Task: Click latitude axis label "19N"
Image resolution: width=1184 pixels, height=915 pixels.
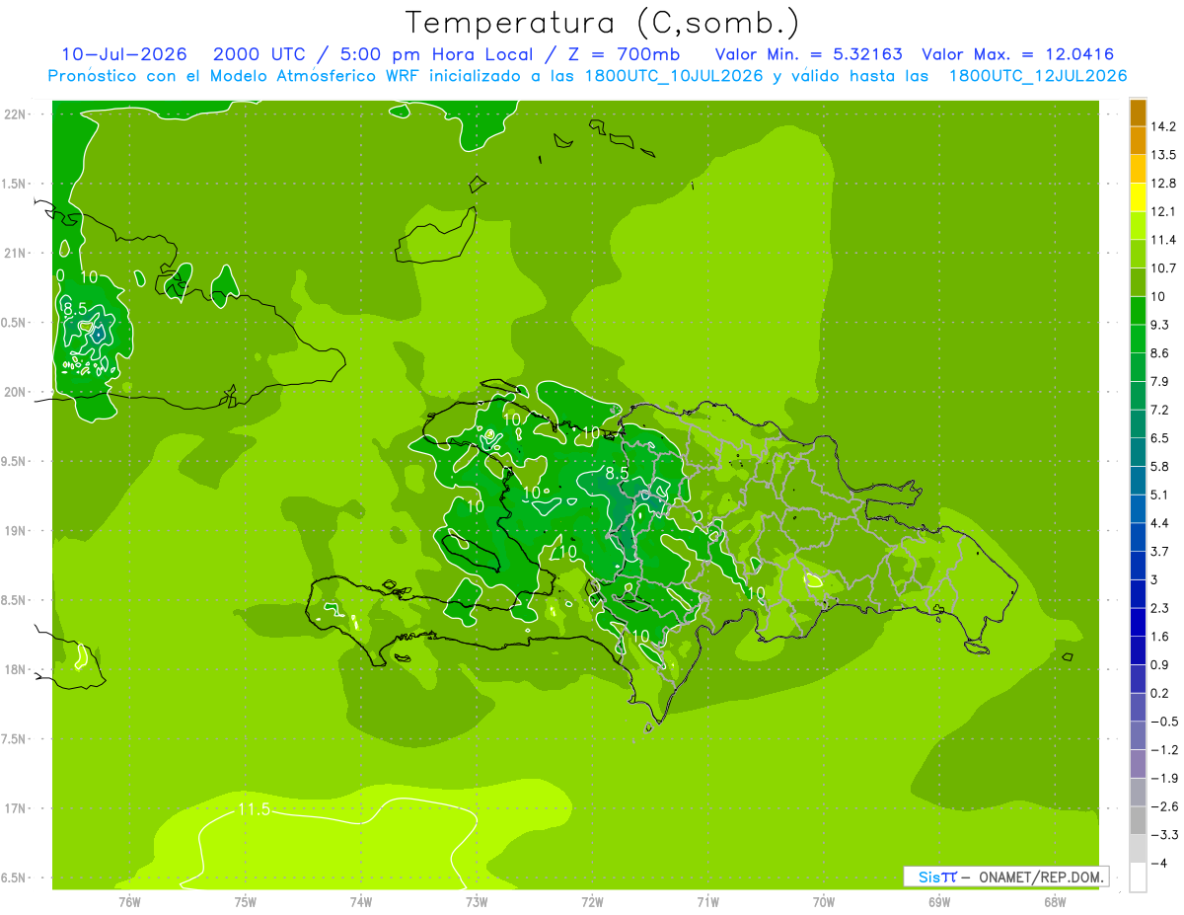Action: coord(15,531)
